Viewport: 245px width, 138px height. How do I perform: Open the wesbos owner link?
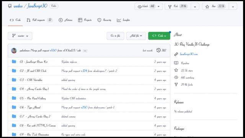pos(18,6)
